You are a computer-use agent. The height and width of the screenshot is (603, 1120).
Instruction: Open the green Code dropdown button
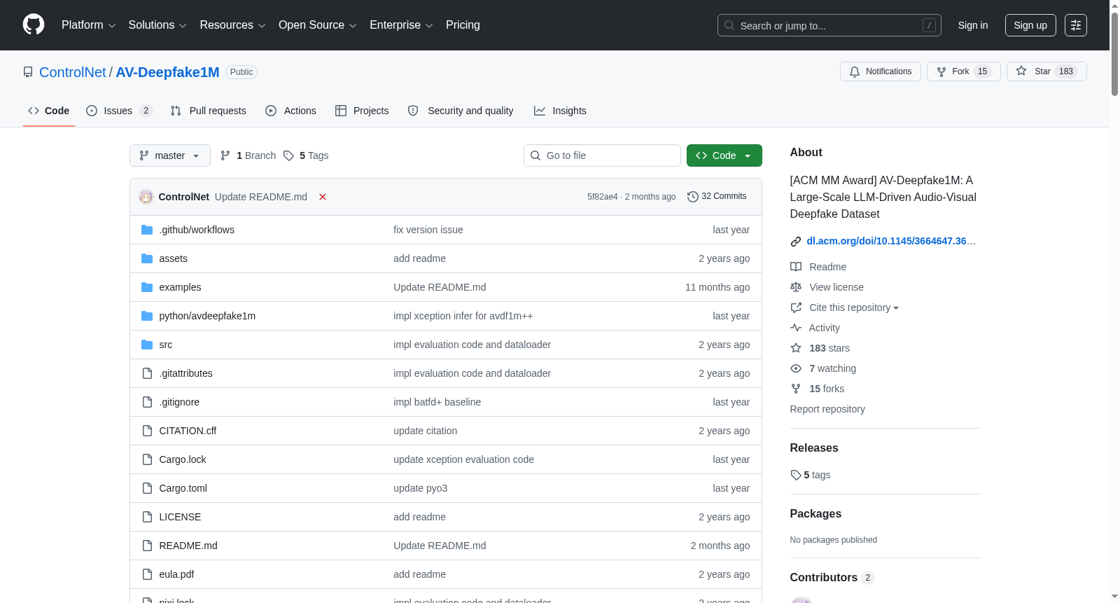(724, 155)
